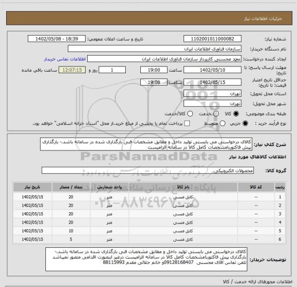This screenshot has width=297, height=287.
Task: Click quantity 10 in row 5
Action: click(x=71, y=231)
